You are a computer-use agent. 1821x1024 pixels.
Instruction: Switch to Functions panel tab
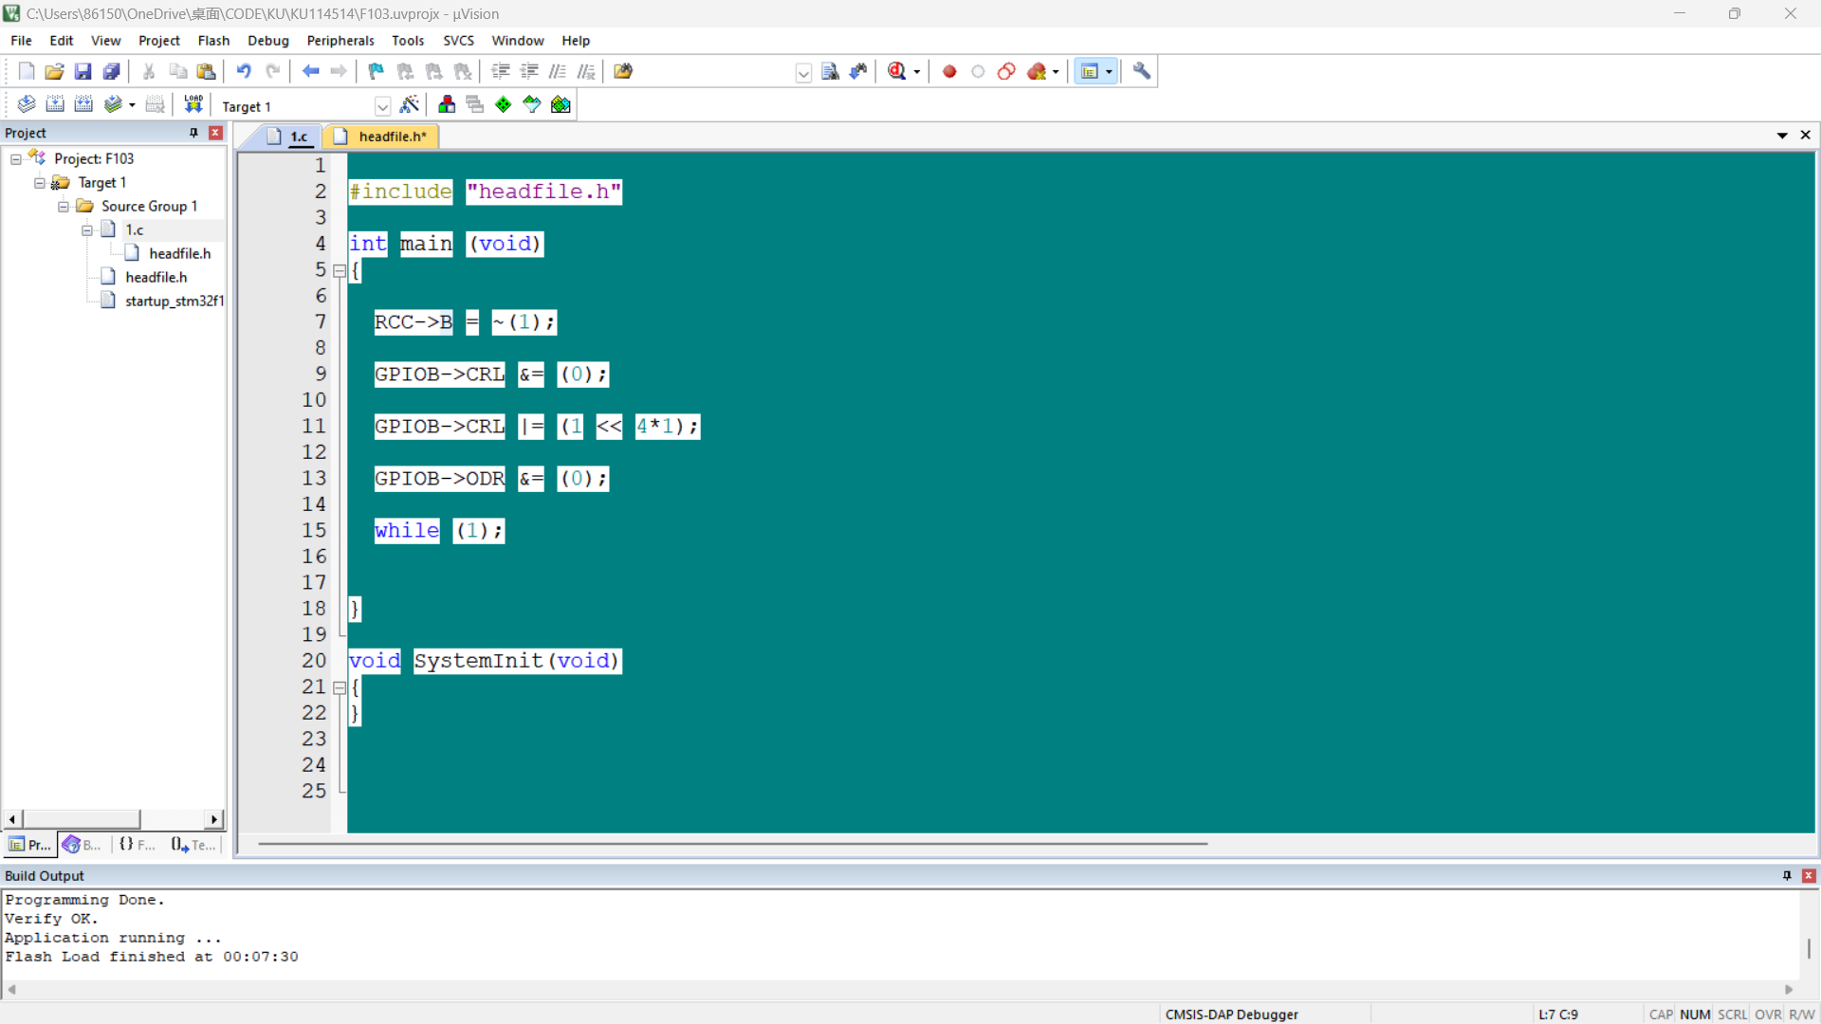click(138, 845)
